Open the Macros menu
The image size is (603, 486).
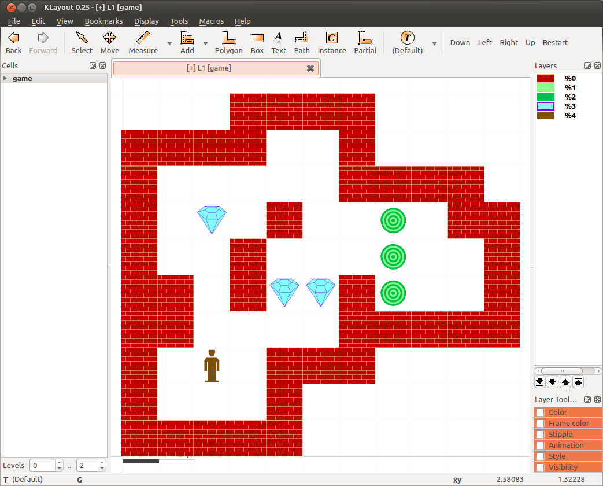pyautogui.click(x=211, y=21)
